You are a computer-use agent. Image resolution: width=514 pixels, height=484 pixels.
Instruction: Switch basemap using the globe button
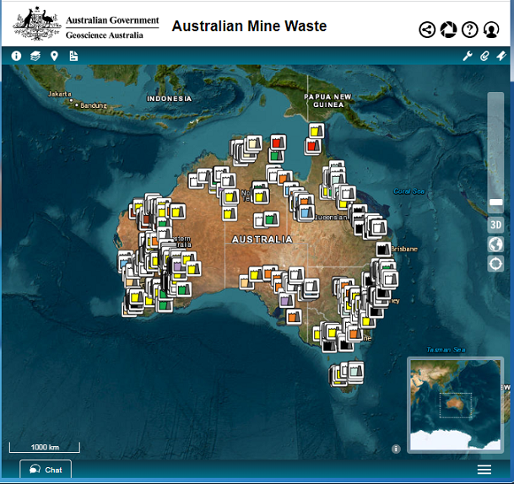(495, 244)
